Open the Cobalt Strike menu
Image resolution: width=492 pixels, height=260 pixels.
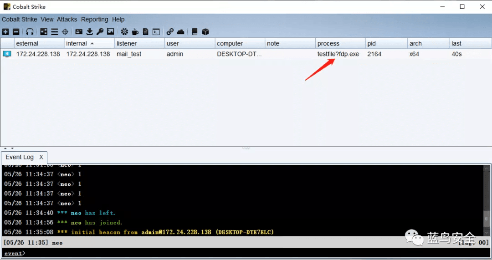[x=20, y=20]
